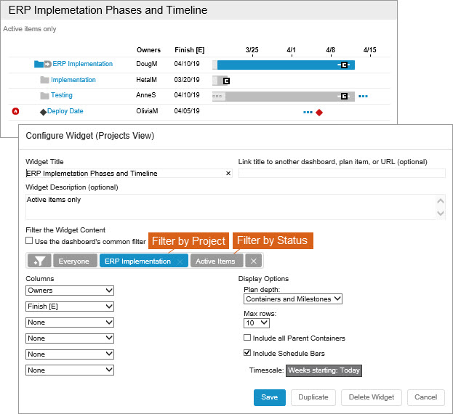The height and width of the screenshot is (414, 453).
Task: Click the Implementation folder icon
Action: (44, 80)
